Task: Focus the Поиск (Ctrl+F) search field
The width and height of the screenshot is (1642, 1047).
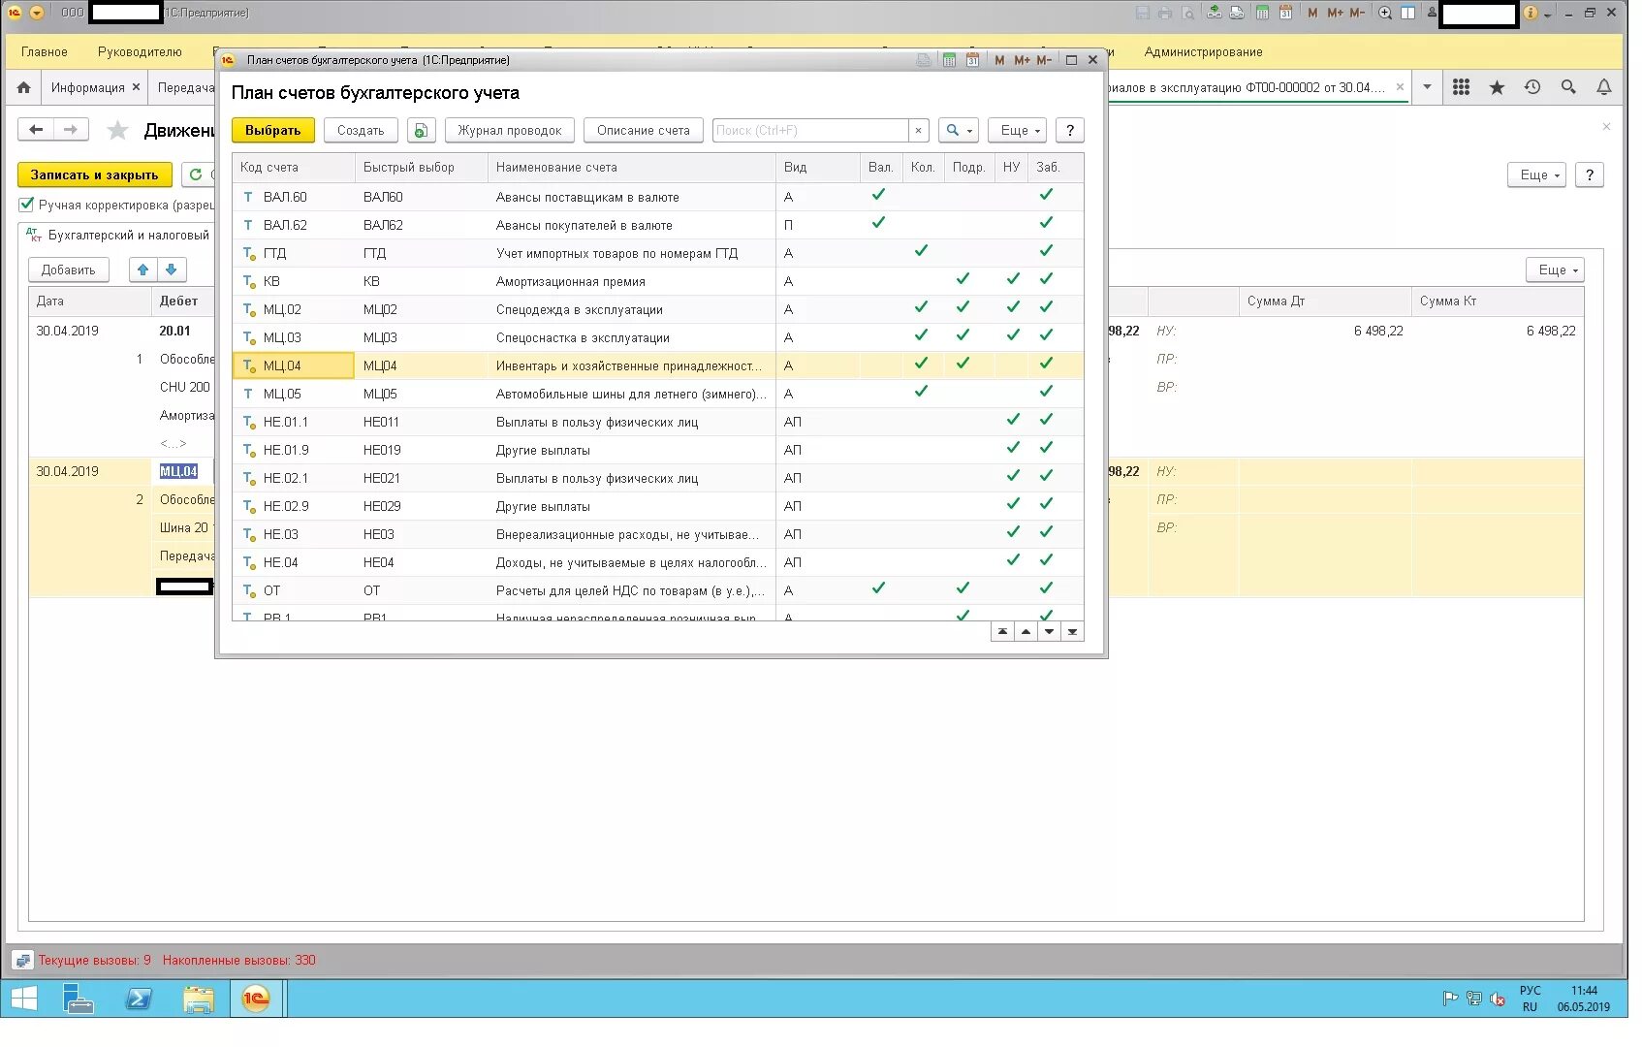Action: (810, 130)
